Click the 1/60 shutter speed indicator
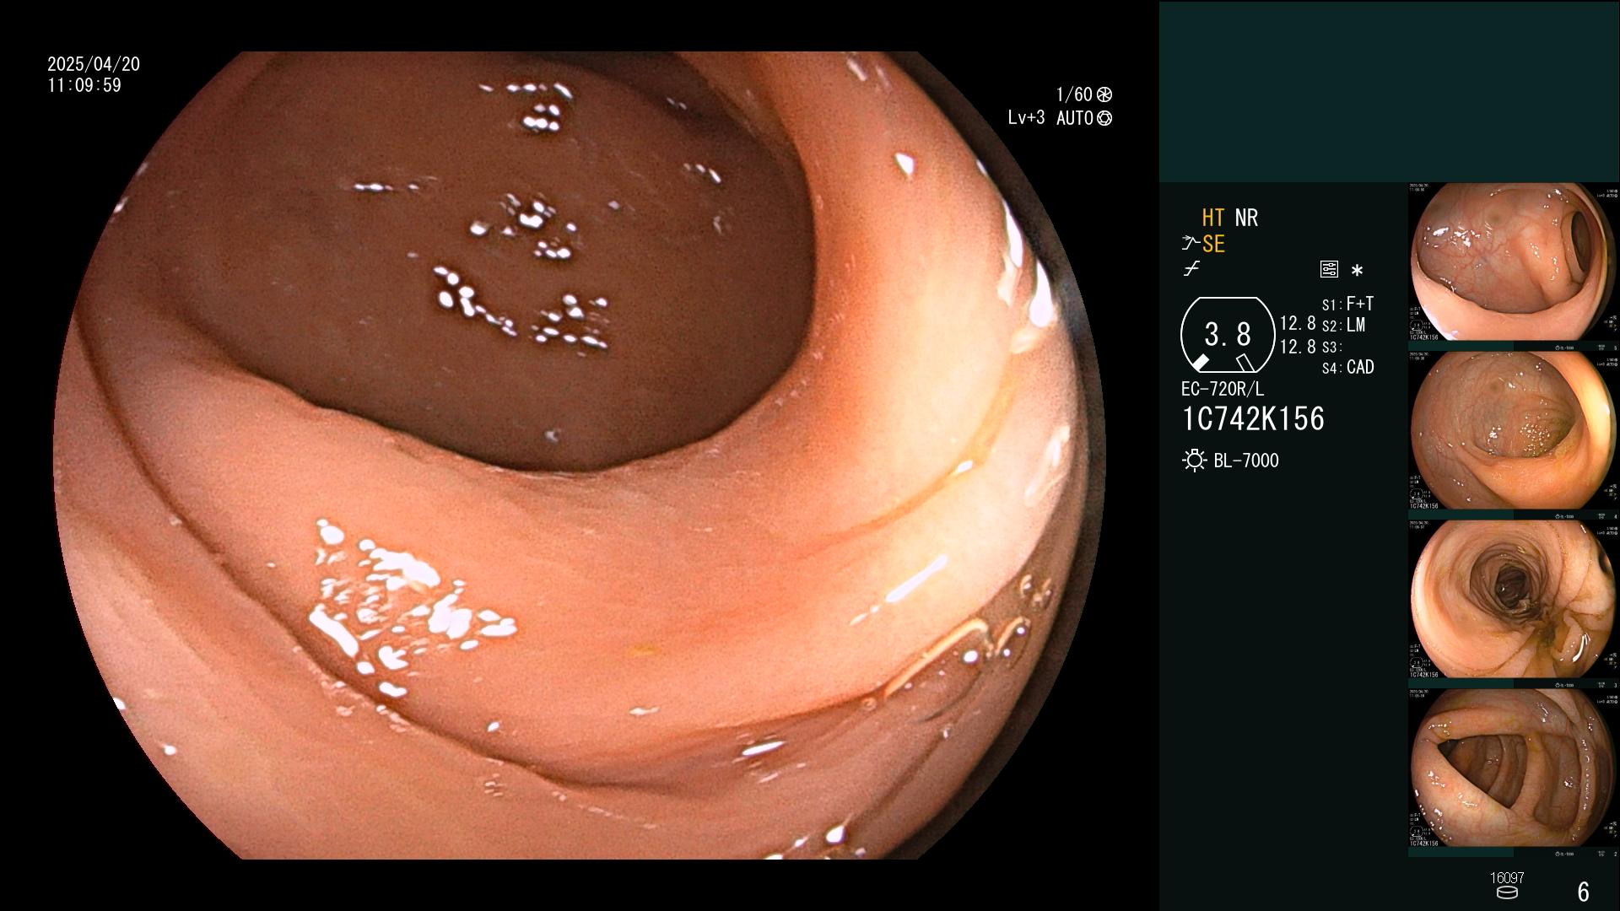Screen dimensions: 1620x911 pyautogui.click(x=1074, y=94)
